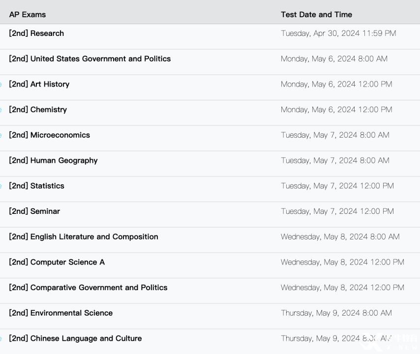This screenshot has width=420, height=354.
Task: Select United States Government and Politics exam
Action: point(90,59)
